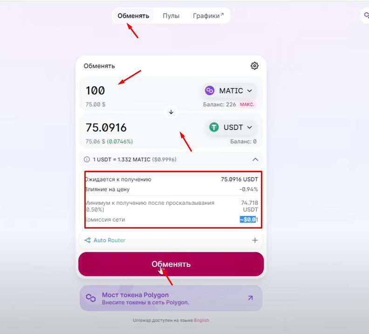Click the Auto Router route icon
This screenshot has width=369, height=334.
click(x=87, y=240)
